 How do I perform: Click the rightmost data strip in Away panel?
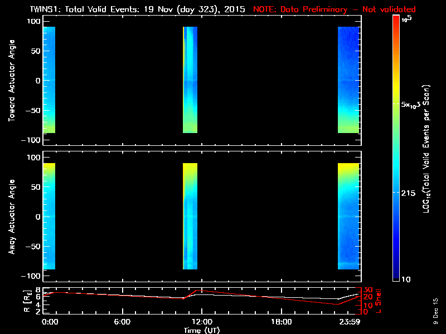click(349, 217)
